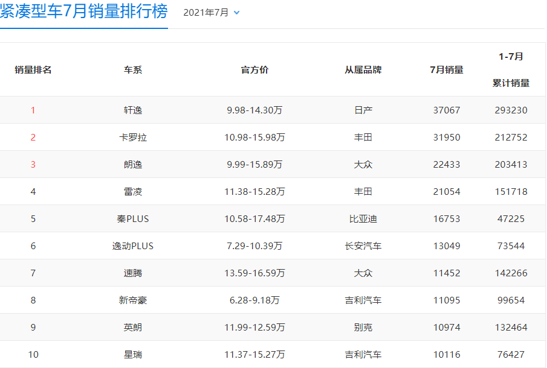Select the car series 星瑞
547x368 pixels.
[133, 354]
